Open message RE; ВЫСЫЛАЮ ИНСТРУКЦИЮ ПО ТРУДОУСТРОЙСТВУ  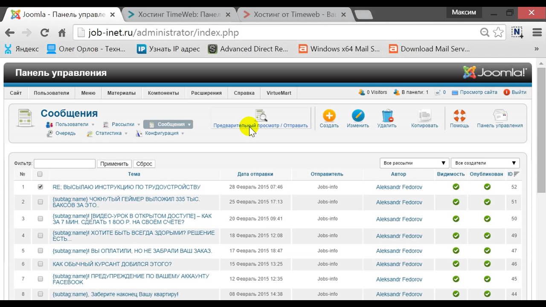click(126, 187)
